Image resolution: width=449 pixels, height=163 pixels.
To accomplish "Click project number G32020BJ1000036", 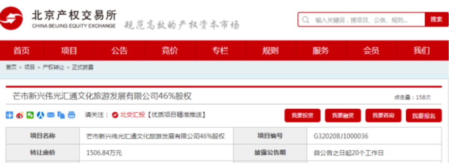I will pyautogui.click(x=341, y=136).
